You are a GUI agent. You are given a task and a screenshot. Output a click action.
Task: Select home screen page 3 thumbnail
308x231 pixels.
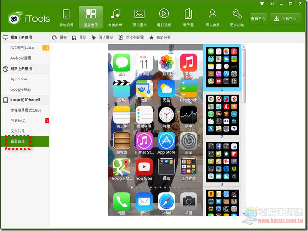point(222,162)
